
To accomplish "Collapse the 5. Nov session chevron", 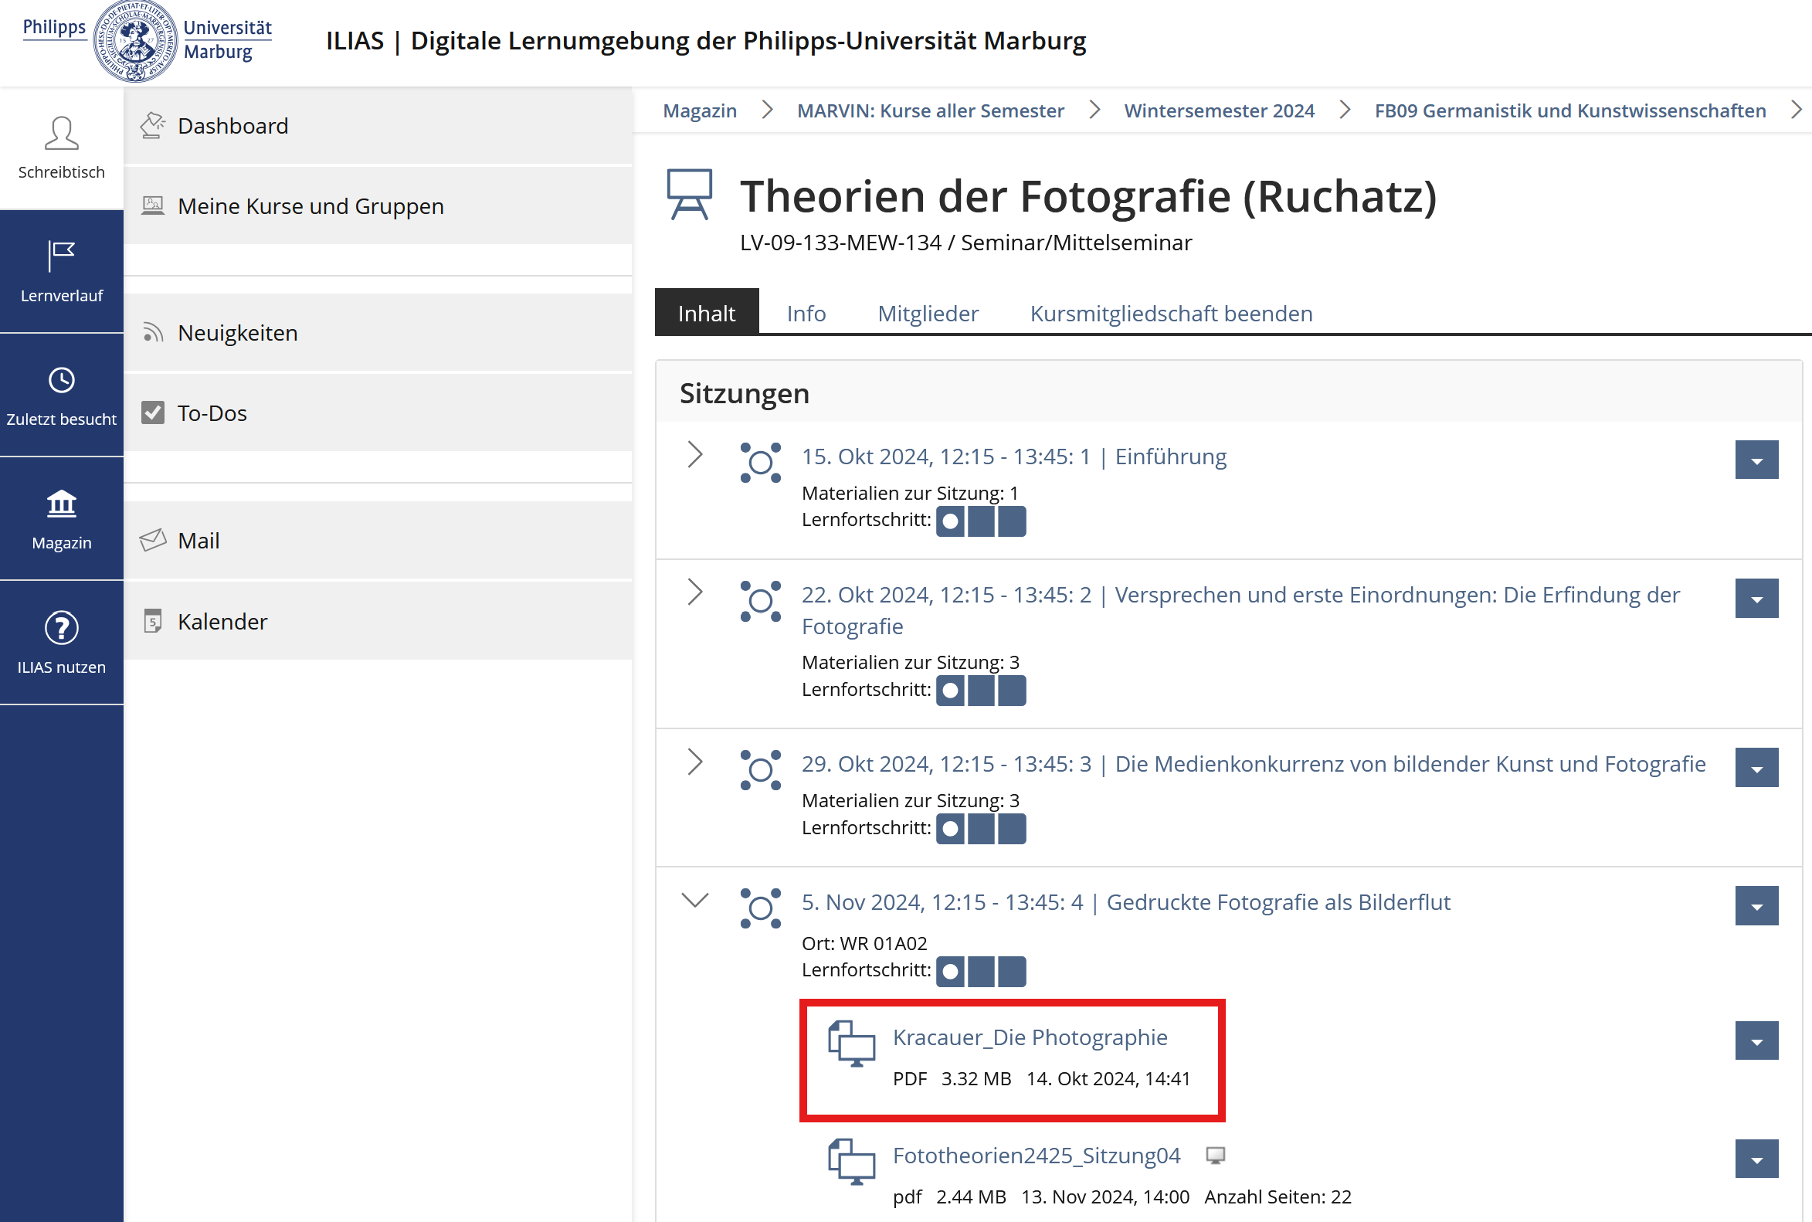I will 695,901.
